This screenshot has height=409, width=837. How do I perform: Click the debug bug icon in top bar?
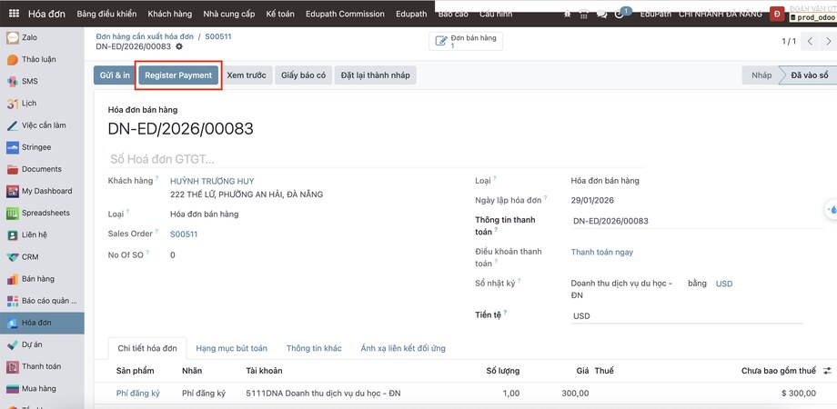point(568,15)
